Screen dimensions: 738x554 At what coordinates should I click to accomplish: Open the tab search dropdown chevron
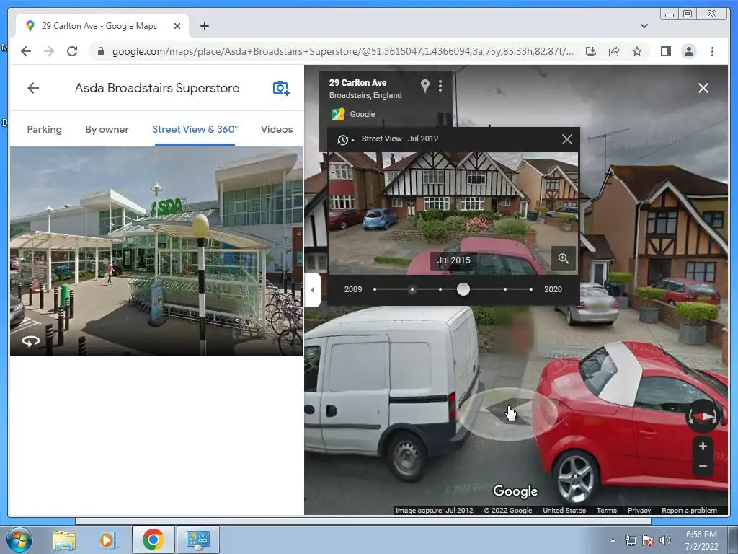tap(644, 26)
